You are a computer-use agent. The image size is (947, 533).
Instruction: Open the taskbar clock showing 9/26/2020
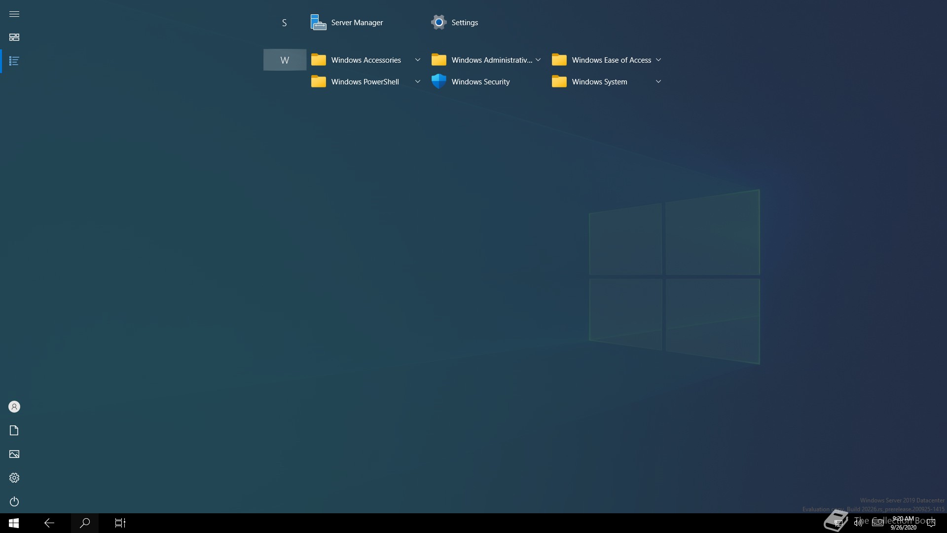[x=904, y=523]
